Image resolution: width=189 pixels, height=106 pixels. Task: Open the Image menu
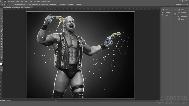click(13, 1)
